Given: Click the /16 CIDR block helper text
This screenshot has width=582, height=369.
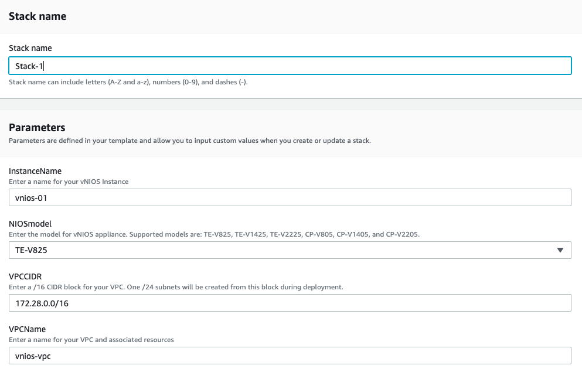Looking at the screenshot, I should click(x=176, y=287).
